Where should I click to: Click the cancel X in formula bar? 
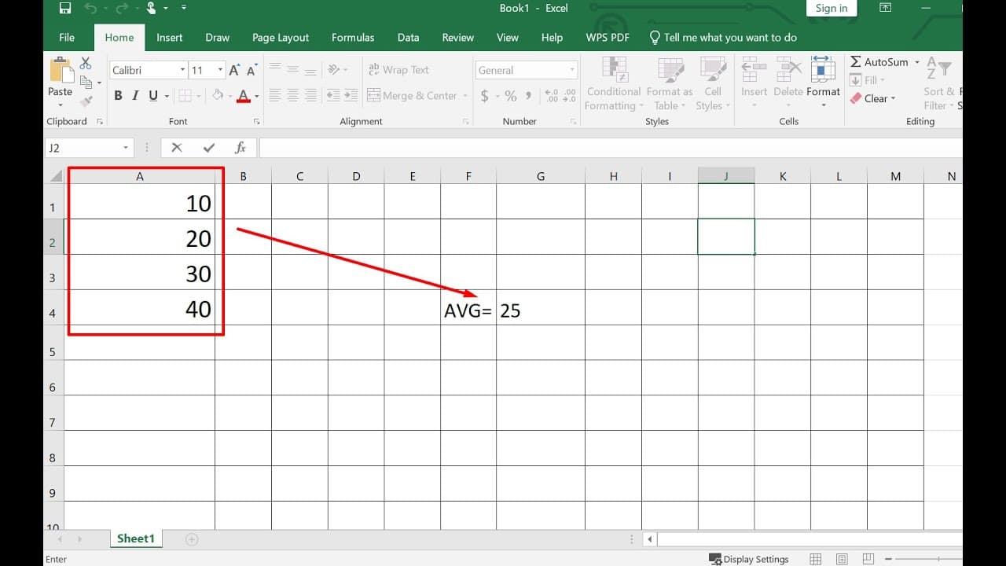tap(177, 148)
